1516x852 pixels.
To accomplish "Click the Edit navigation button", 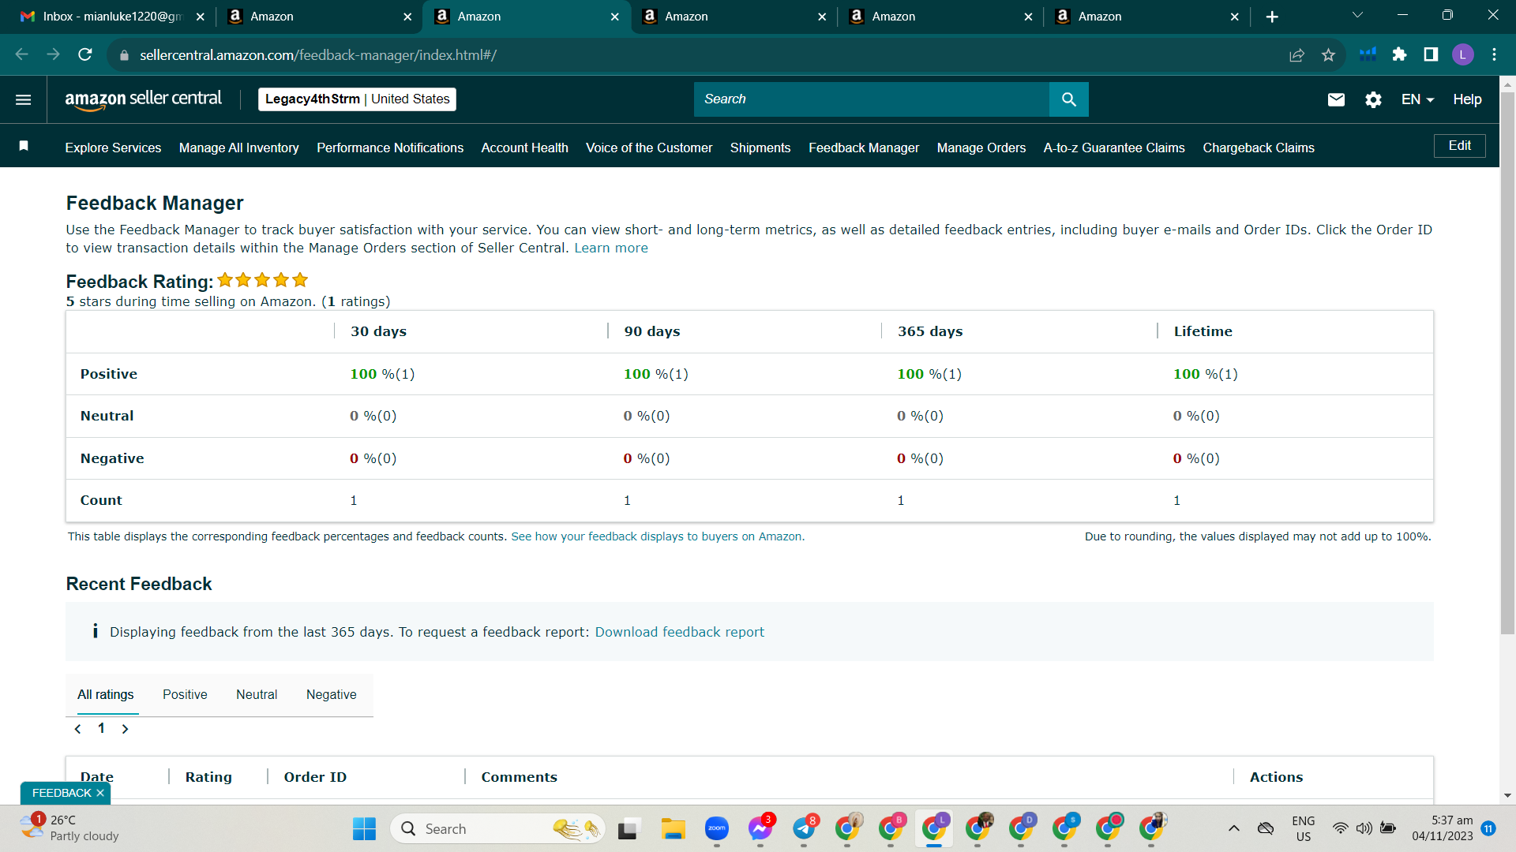I will click(1459, 146).
